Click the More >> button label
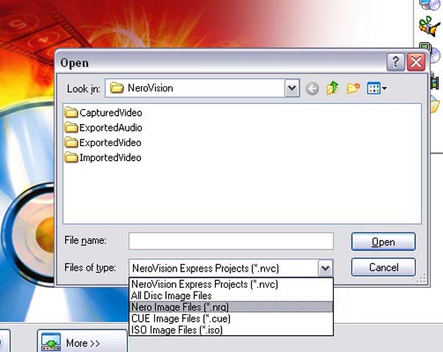 pyautogui.click(x=83, y=343)
